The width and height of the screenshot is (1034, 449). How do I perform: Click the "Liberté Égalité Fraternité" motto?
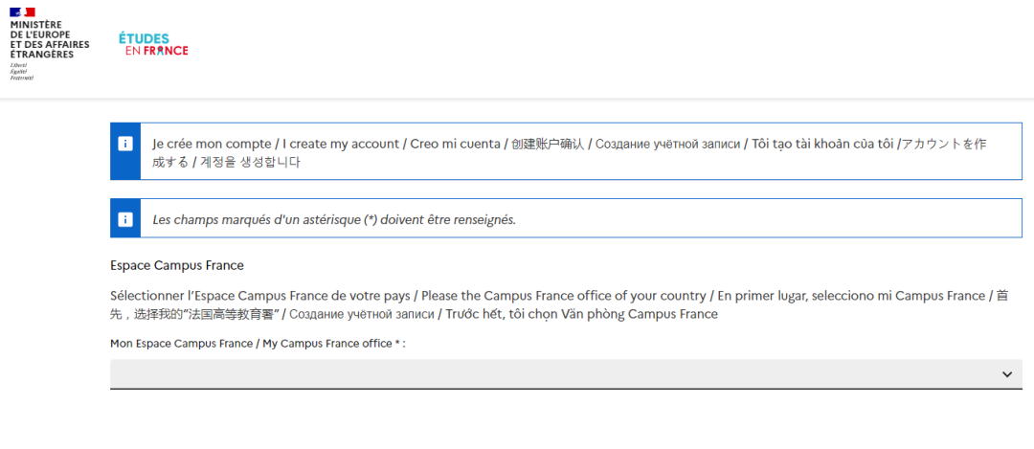click(x=21, y=71)
